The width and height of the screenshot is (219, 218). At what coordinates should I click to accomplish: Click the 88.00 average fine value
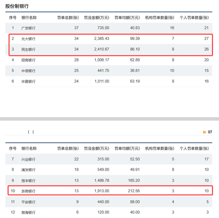click(135, 202)
